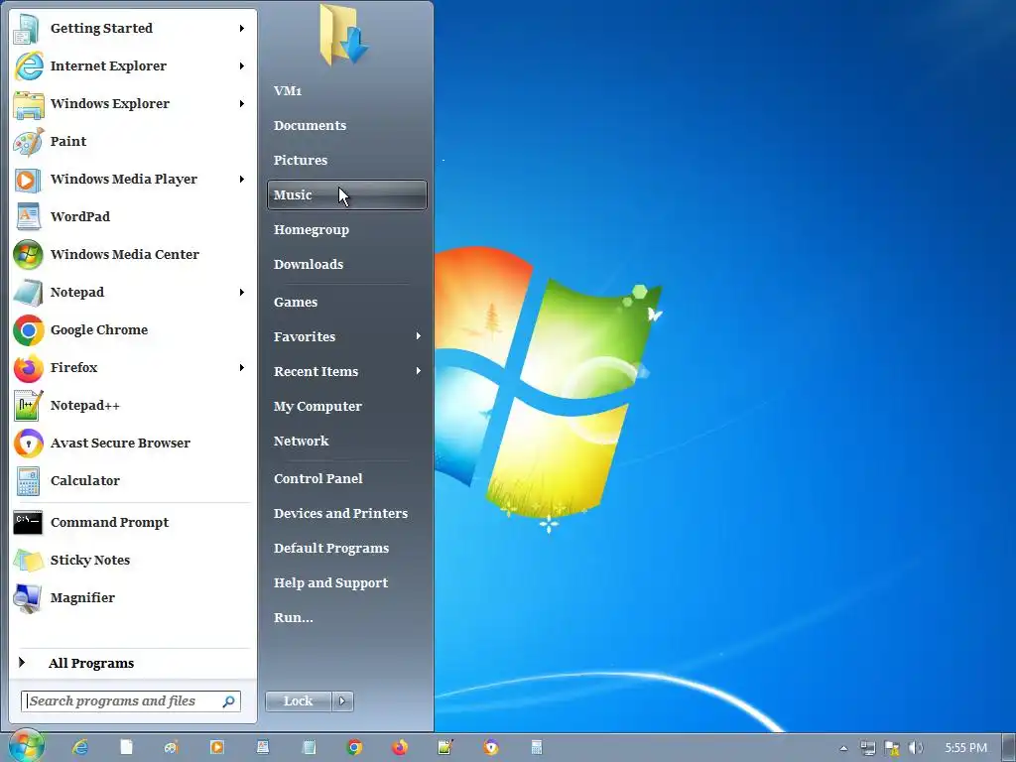Open Calculator from the taskbar
The width and height of the screenshot is (1016, 762).
pos(537,747)
